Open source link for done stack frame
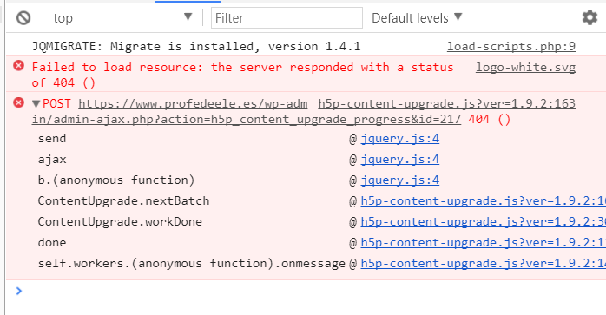 (x=483, y=243)
